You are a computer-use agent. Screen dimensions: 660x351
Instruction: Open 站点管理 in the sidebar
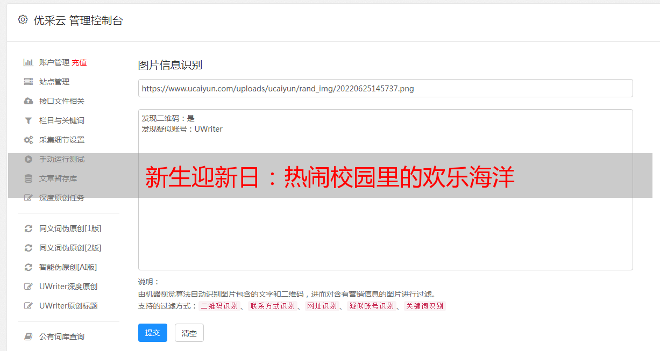pyautogui.click(x=54, y=82)
